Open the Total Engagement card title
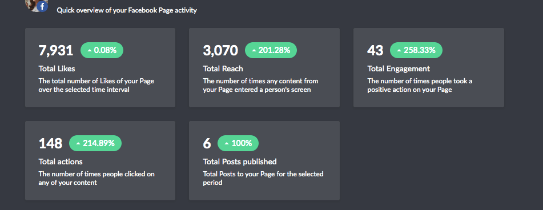 399,68
